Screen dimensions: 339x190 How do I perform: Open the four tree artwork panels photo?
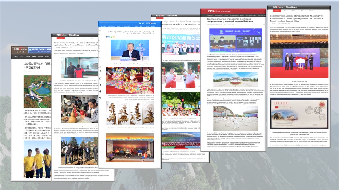click(x=130, y=113)
